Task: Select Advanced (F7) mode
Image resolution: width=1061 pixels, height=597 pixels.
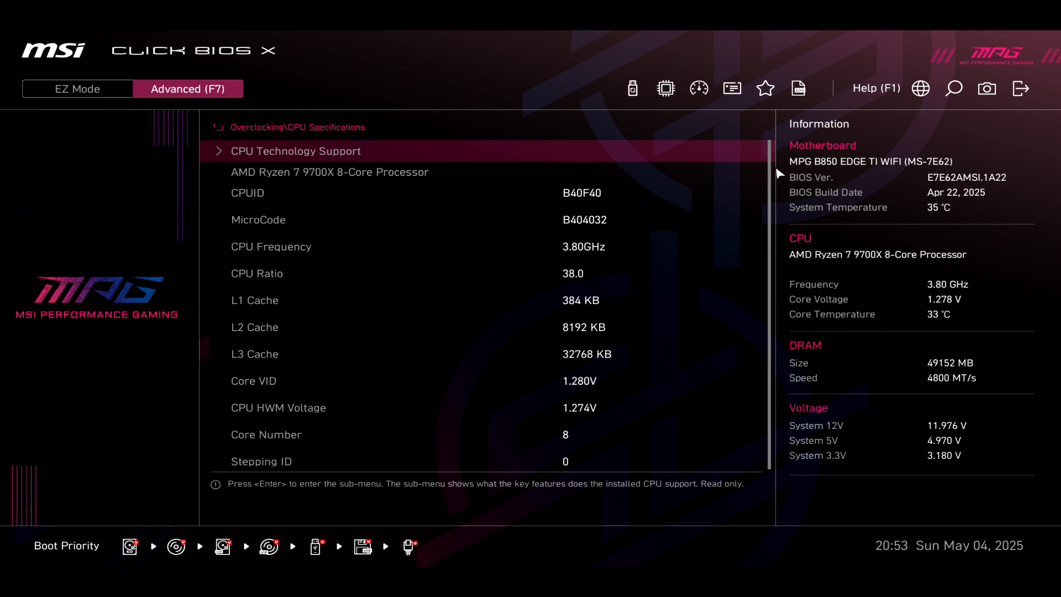Action: [x=188, y=89]
